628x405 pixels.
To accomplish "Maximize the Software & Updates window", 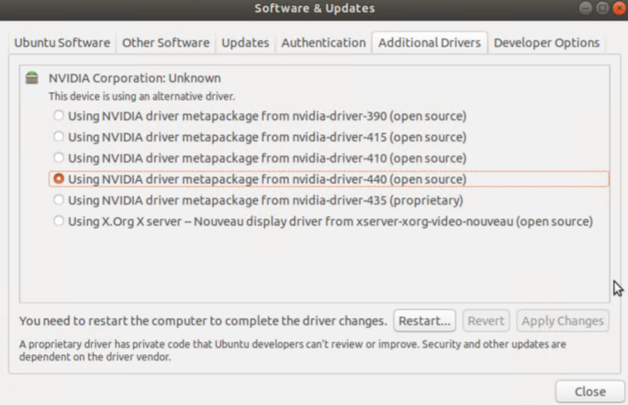I will [602, 8].
